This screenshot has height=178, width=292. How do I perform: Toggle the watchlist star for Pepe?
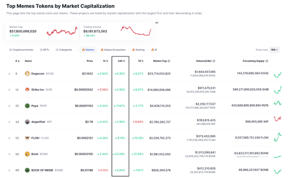pos(9,106)
